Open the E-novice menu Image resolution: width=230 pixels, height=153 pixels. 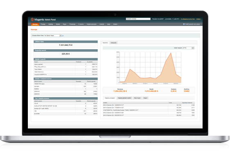(81, 24)
